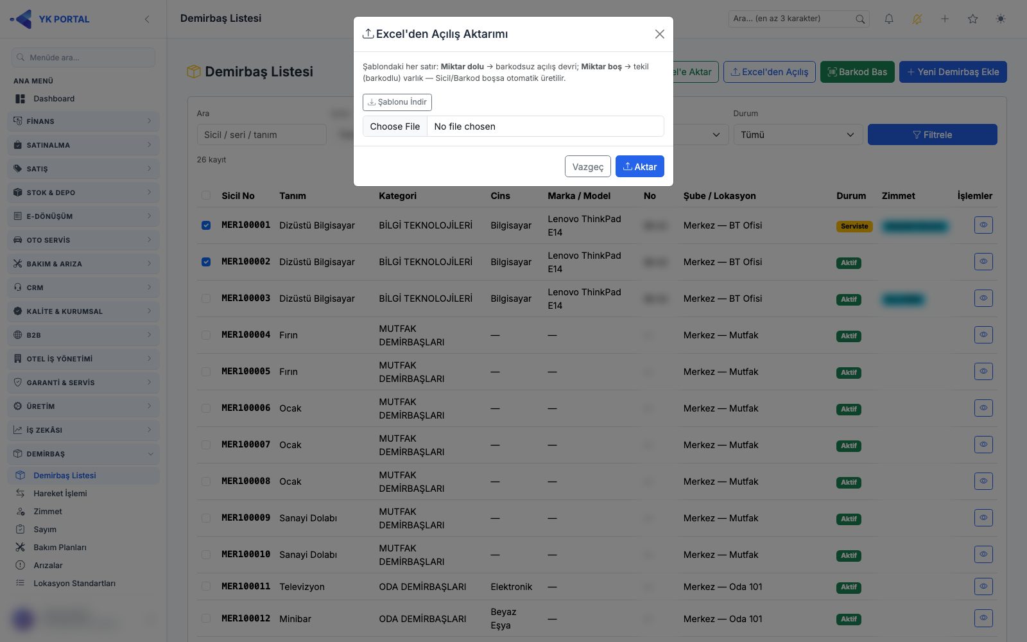Screen dimensions: 1027x642
Task: Click the notification bell icon
Action: click(x=889, y=19)
